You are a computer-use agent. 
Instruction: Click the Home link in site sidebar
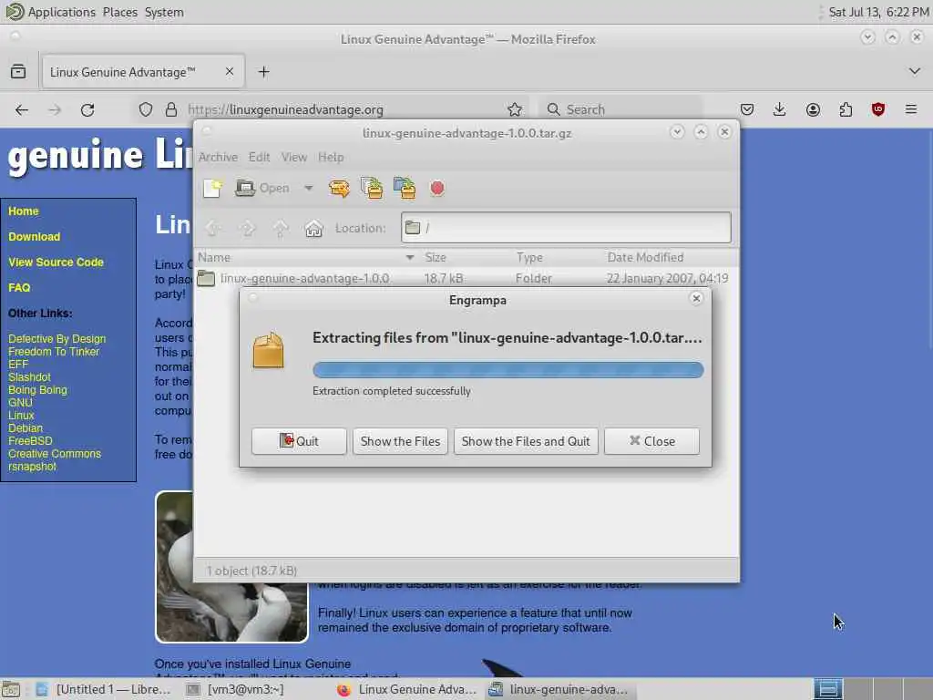(24, 211)
